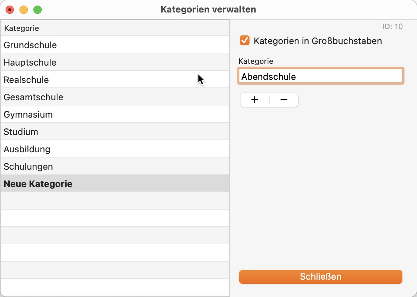Click the first empty row below Neue Kategorie

click(x=115, y=201)
